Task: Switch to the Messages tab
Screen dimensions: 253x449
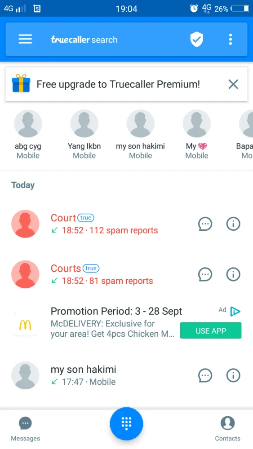Action: tap(26, 429)
